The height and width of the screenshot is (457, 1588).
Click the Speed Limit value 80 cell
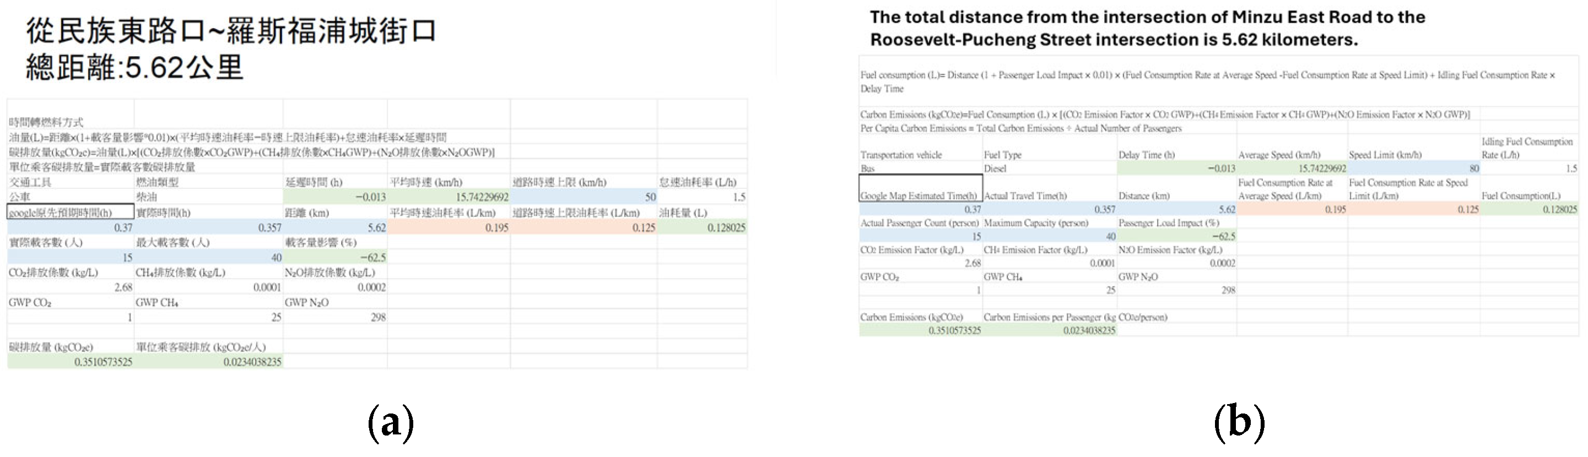(x=1413, y=168)
